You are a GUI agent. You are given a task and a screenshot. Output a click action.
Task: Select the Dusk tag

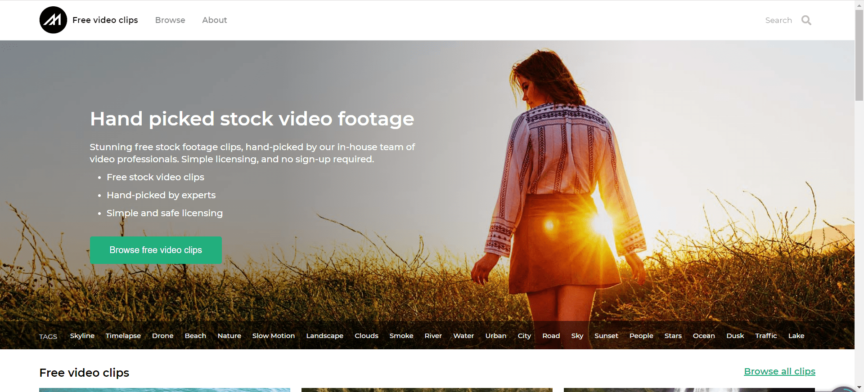coord(735,336)
